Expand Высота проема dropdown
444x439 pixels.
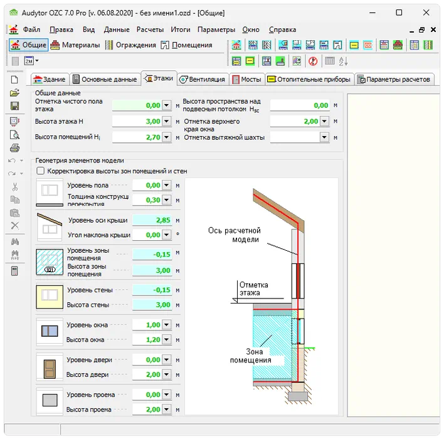[x=167, y=410]
